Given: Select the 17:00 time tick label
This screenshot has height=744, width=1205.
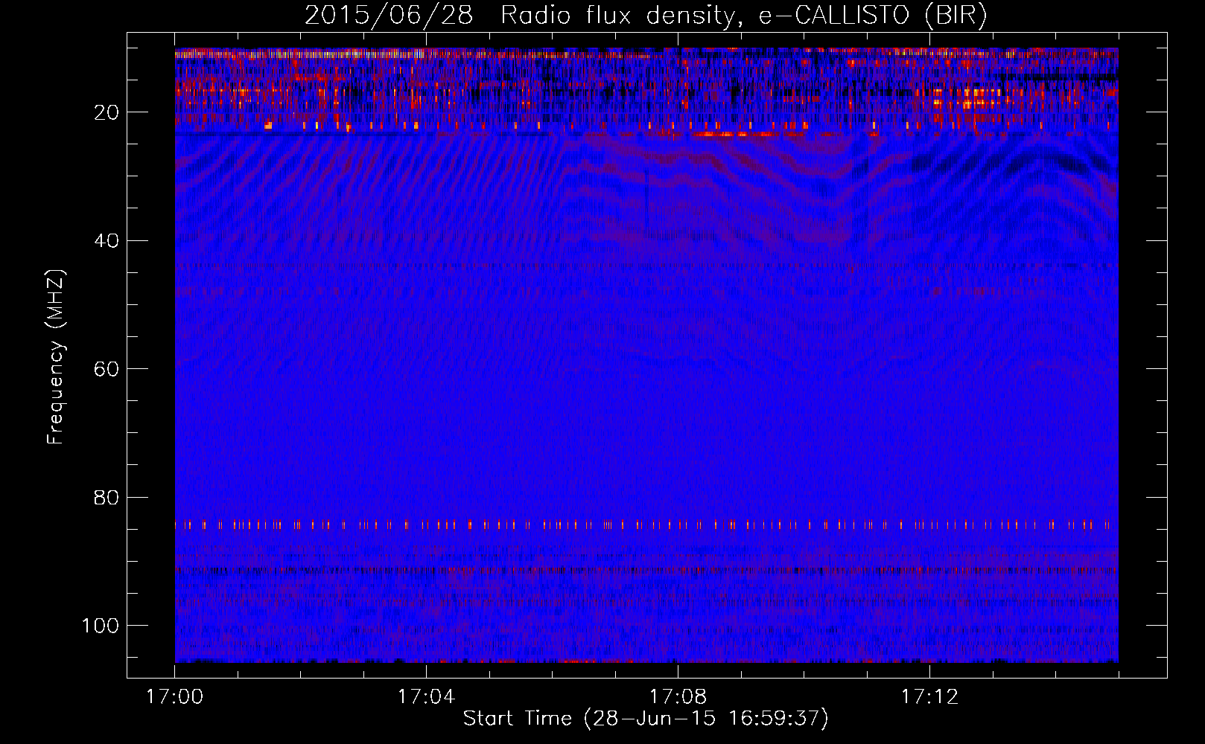Looking at the screenshot, I should click(174, 697).
